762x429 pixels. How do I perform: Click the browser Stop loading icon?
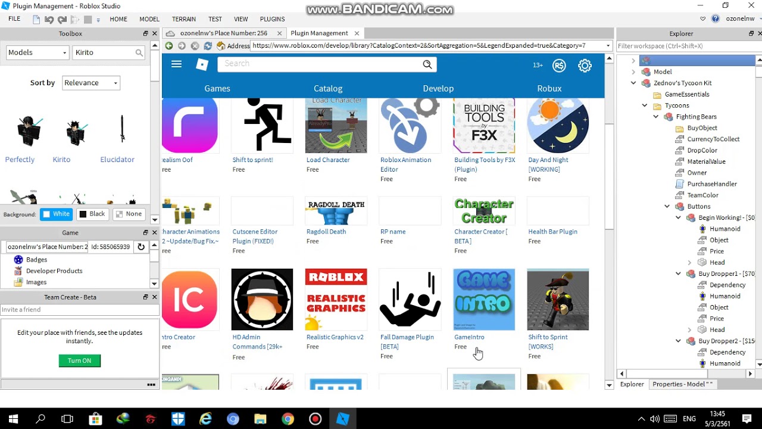[x=195, y=46]
